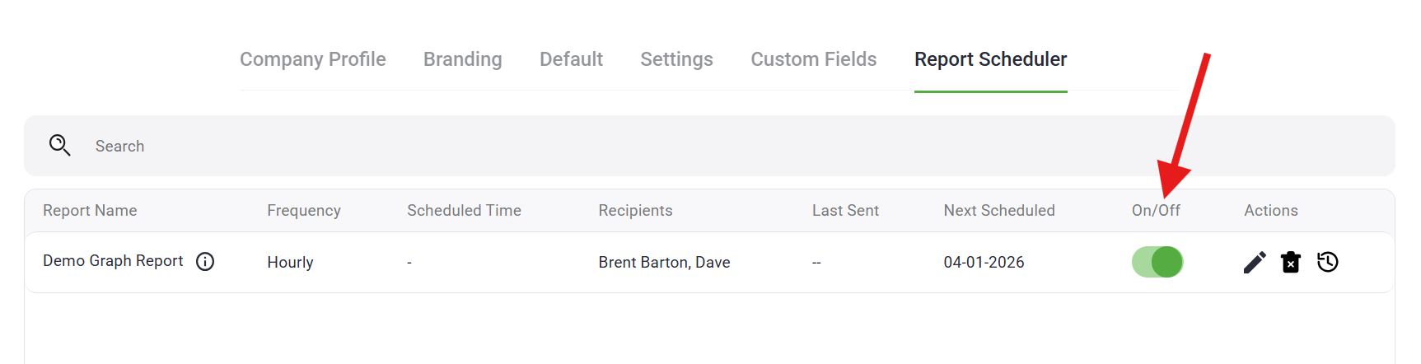This screenshot has height=364, width=1421.
Task: Click the Recipients column header
Action: pos(635,210)
